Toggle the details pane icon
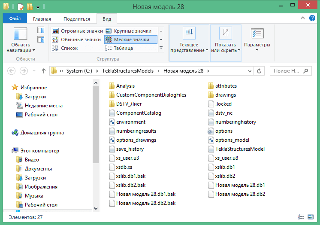This screenshot has height=225, width=320. click(41, 39)
